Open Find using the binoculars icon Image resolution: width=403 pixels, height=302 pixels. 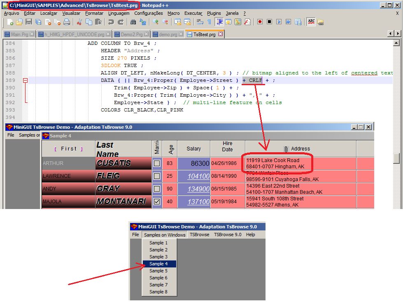click(133, 22)
